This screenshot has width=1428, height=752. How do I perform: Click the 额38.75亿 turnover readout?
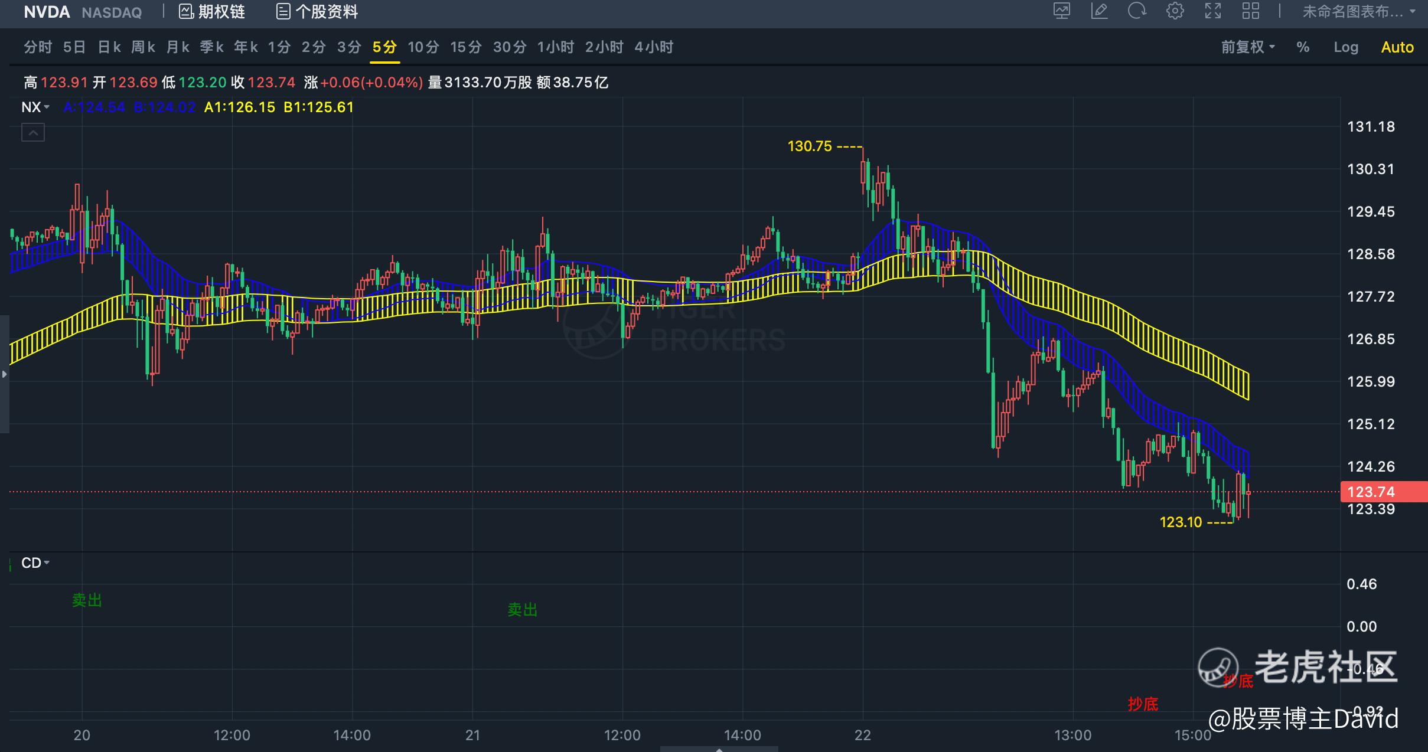572,82
